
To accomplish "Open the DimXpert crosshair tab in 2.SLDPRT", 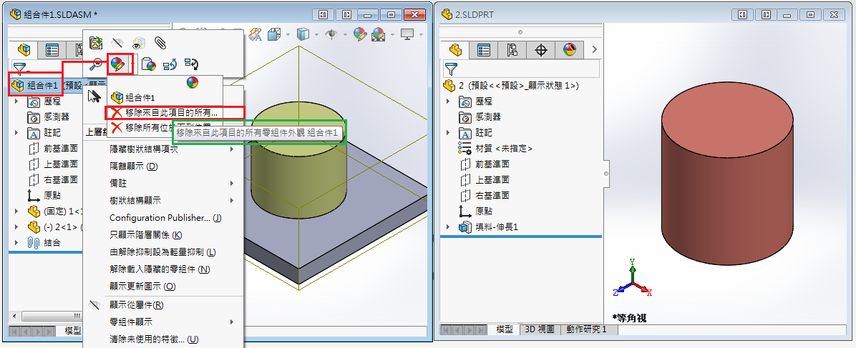I will (x=541, y=50).
